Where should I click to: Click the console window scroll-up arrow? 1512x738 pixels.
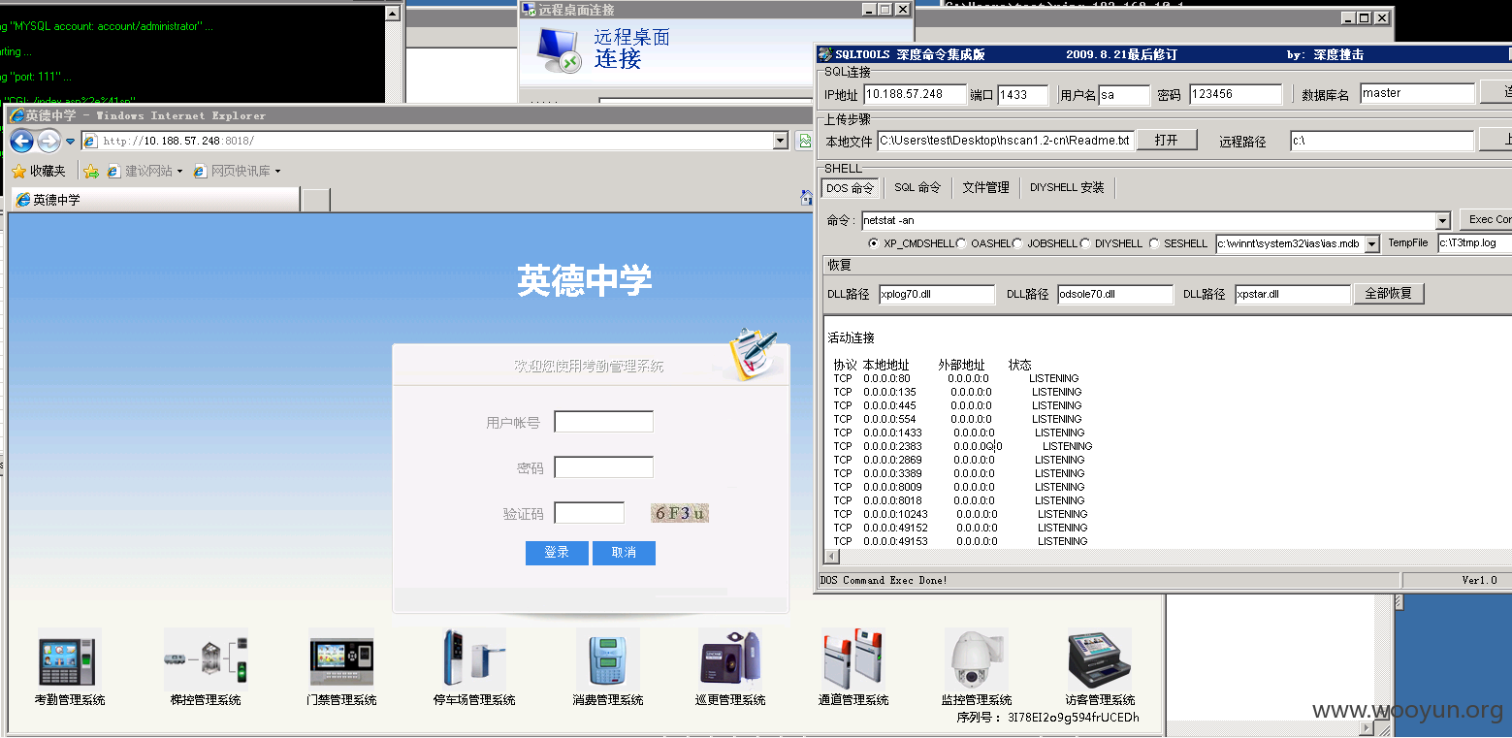[391, 14]
